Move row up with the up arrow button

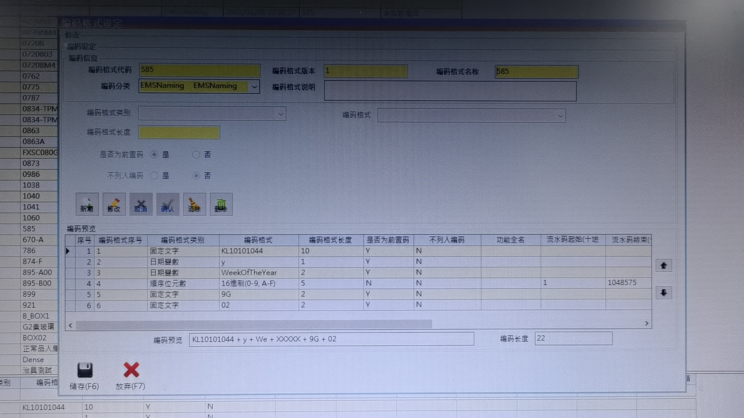(x=664, y=266)
